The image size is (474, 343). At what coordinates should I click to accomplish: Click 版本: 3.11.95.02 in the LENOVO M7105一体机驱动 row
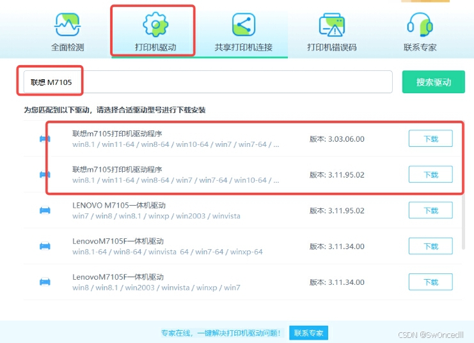pos(336,210)
